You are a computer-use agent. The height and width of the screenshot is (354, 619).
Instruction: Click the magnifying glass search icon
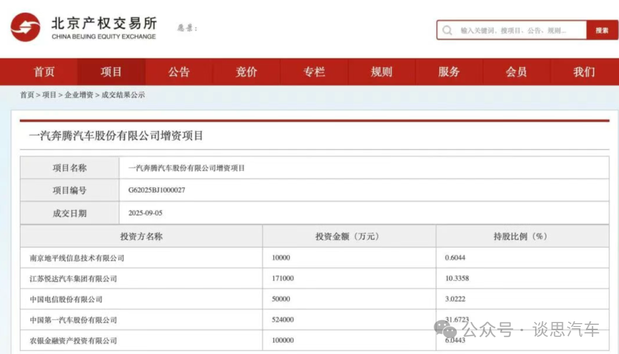tap(447, 30)
